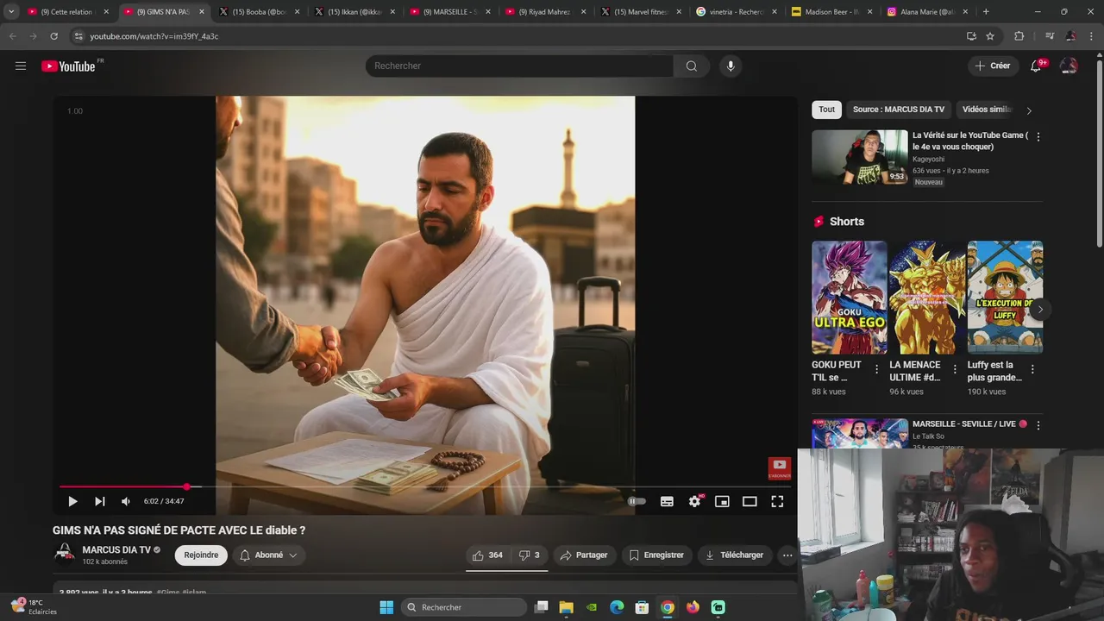Open Microsoft Store from taskbar

tap(642, 607)
